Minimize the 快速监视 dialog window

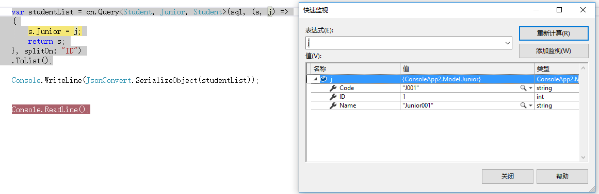point(536,10)
